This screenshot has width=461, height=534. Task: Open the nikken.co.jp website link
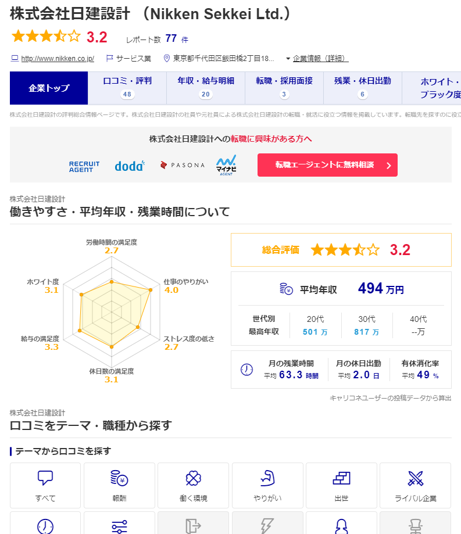click(58, 59)
